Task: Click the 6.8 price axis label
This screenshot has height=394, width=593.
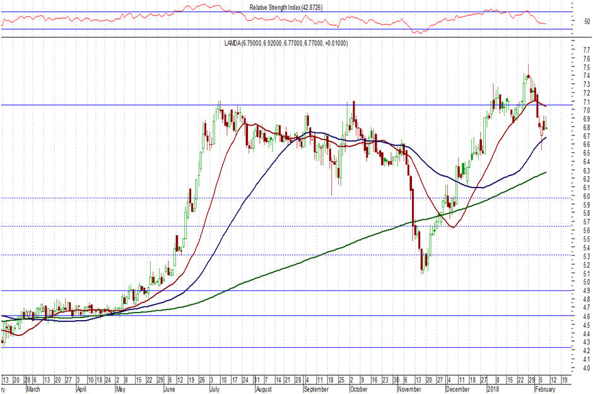Action: [587, 128]
